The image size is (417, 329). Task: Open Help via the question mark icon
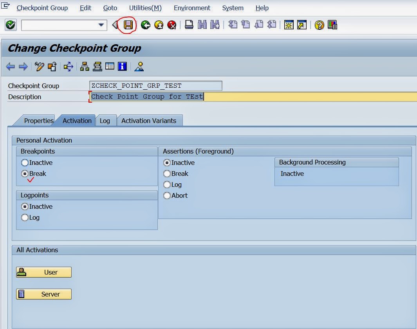pyautogui.click(x=320, y=25)
